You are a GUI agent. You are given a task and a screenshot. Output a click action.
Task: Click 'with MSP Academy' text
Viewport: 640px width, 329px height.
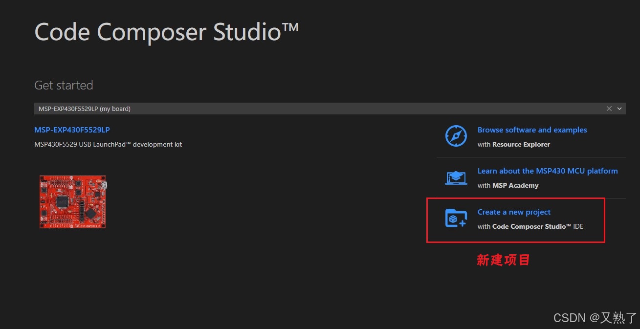point(508,185)
